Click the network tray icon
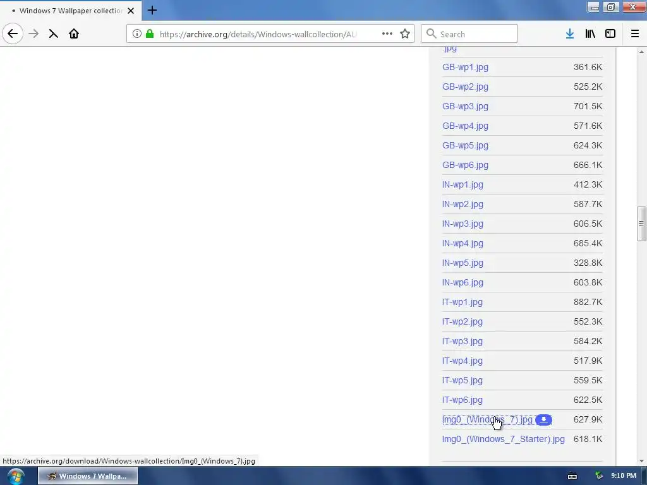The width and height of the screenshot is (647, 485). coord(599,476)
